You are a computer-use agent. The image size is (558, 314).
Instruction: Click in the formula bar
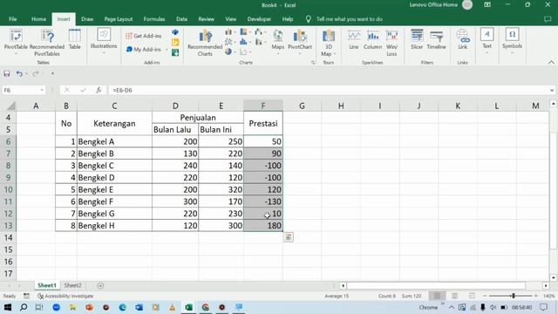[x=328, y=91]
